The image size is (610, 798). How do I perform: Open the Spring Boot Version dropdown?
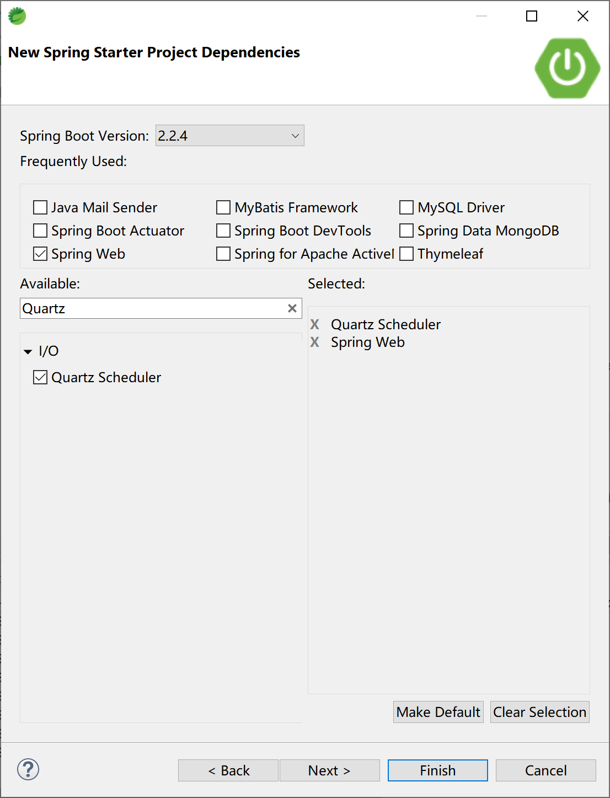230,136
